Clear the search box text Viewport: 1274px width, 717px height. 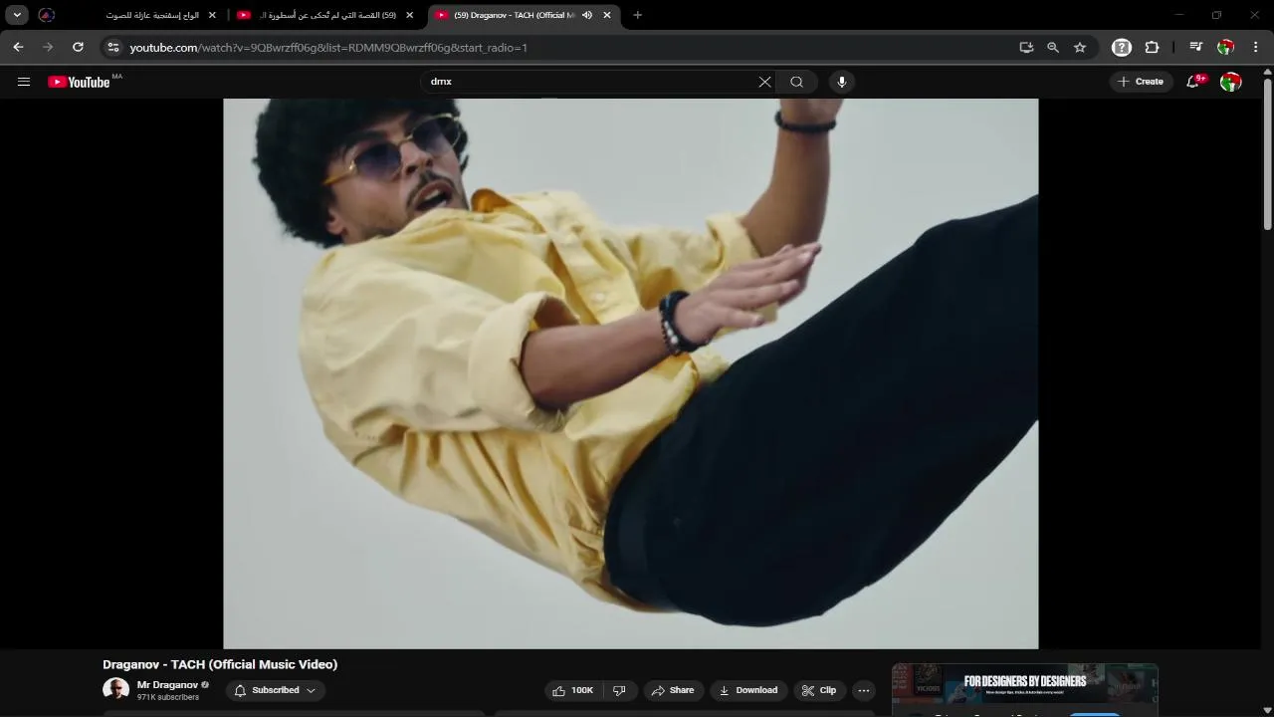point(764,82)
